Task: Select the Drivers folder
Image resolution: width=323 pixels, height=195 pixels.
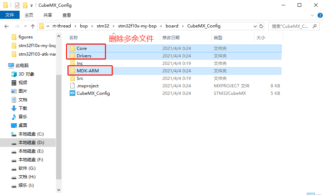Action: click(175, 56)
